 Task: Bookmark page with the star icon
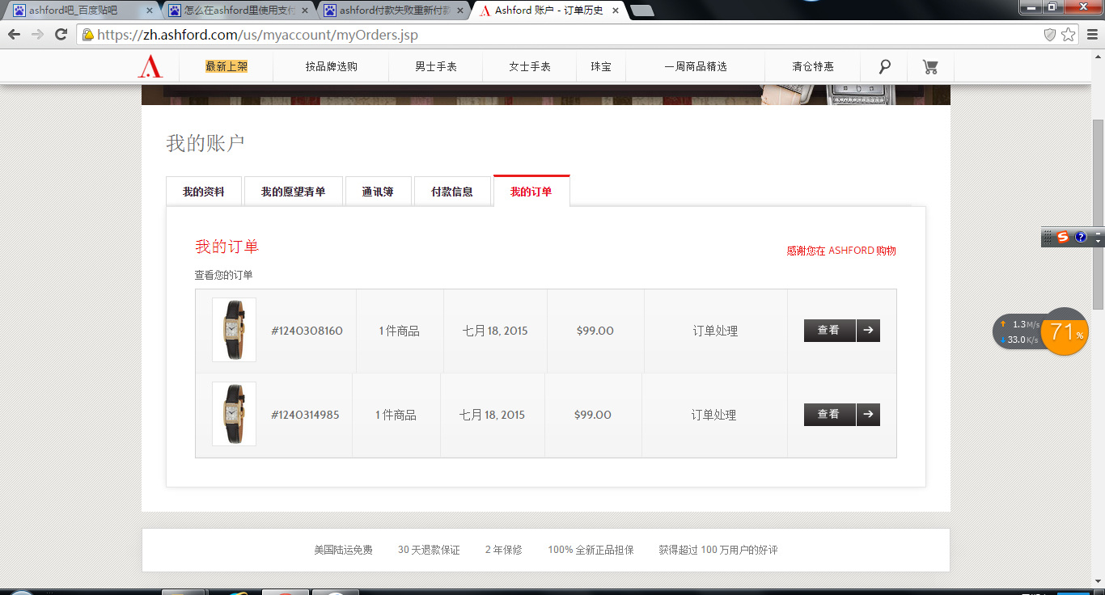(x=1069, y=34)
